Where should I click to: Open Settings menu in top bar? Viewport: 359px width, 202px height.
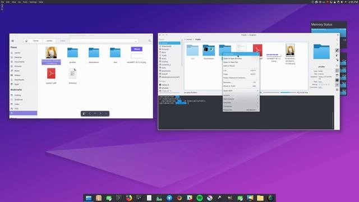33,2
